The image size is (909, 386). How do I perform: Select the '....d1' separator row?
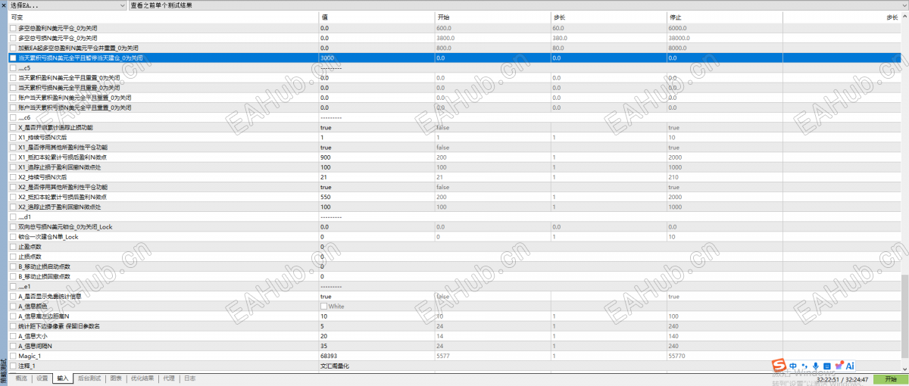pos(454,216)
